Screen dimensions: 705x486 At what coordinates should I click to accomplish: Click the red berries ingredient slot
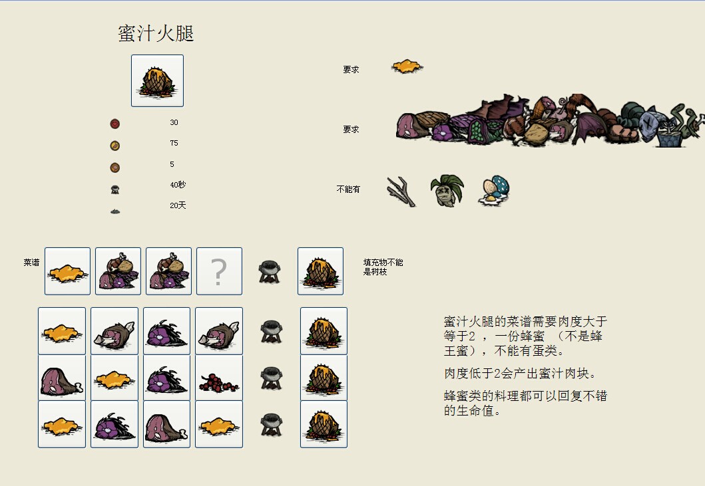pyautogui.click(x=219, y=378)
